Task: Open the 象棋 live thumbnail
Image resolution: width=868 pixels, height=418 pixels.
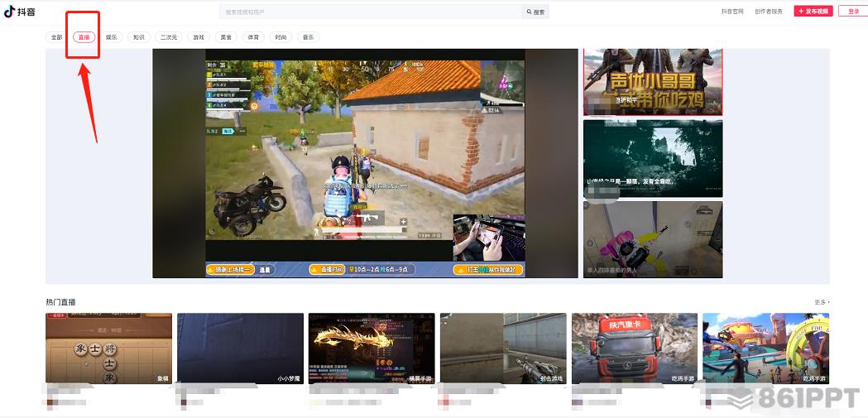Action: 109,348
